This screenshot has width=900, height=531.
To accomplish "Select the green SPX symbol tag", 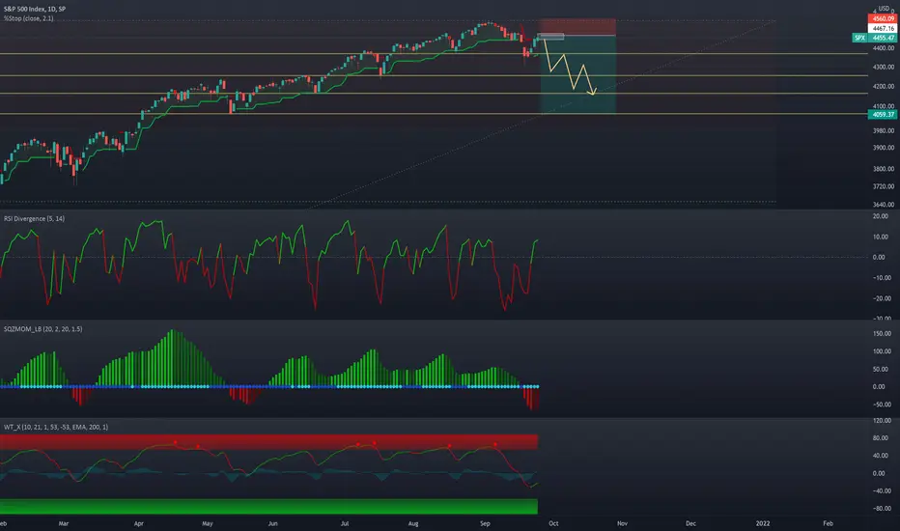I will (859, 38).
